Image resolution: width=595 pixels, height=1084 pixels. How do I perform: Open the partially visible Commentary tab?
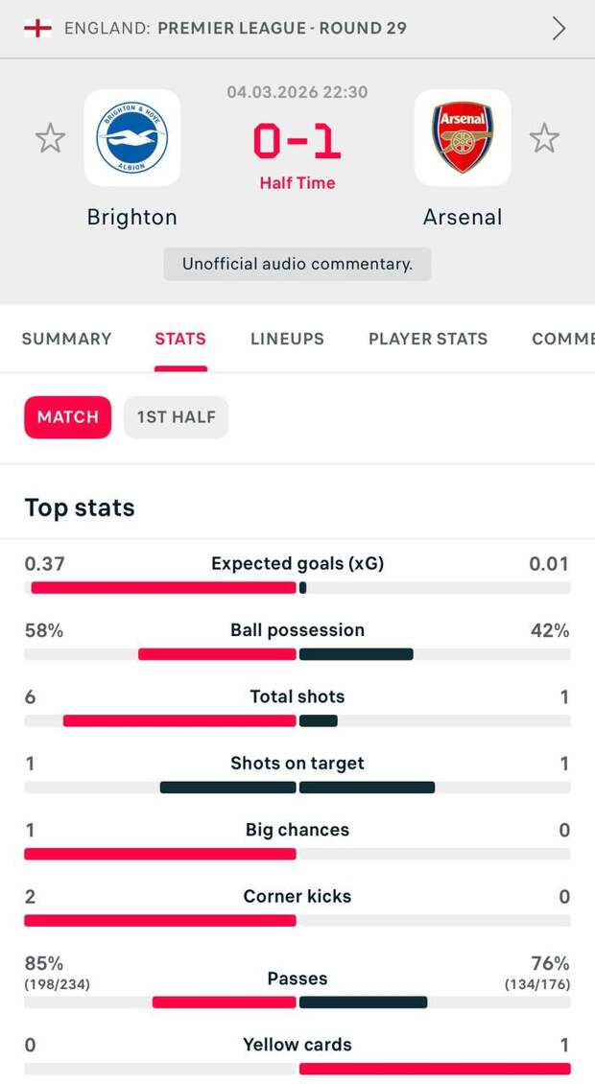(x=563, y=339)
